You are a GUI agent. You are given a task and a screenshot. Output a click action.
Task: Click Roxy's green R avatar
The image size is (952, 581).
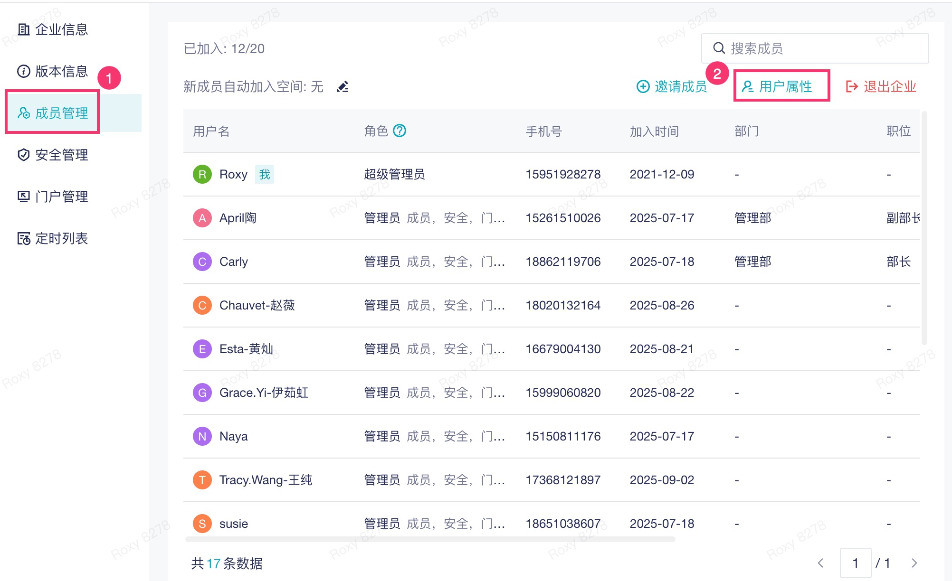click(202, 174)
